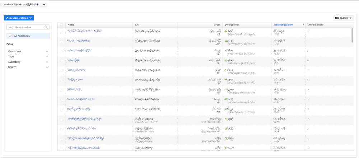Expand the Availability filter section

coord(28,62)
